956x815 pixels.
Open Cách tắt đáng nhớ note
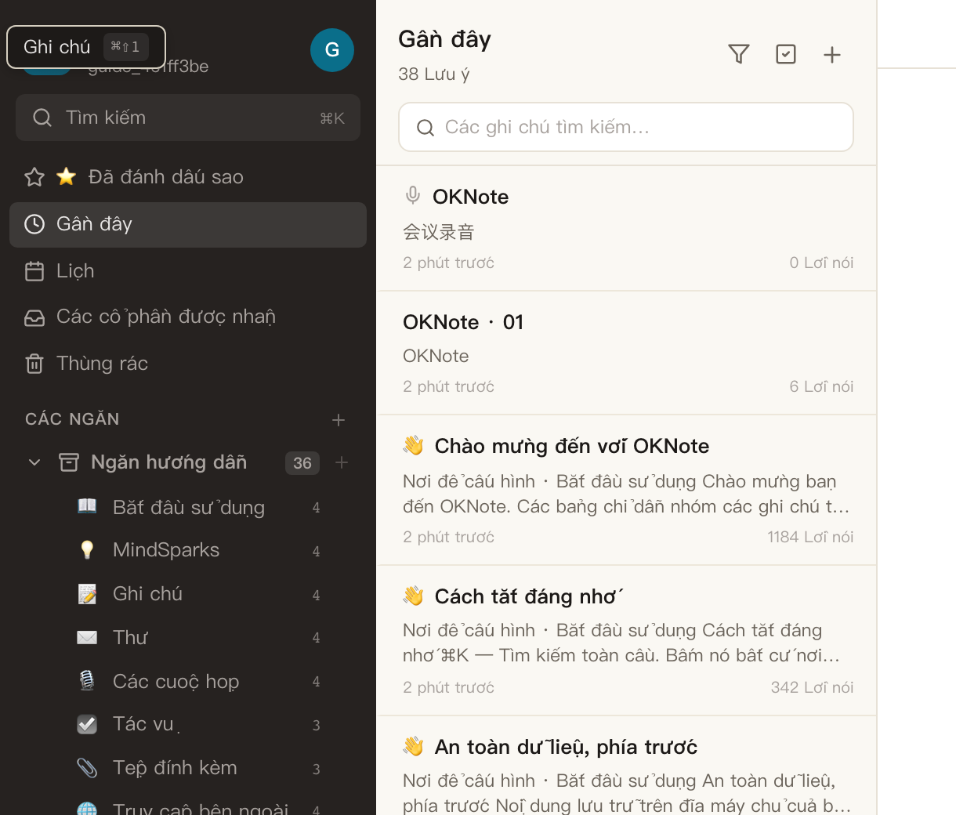(626, 640)
